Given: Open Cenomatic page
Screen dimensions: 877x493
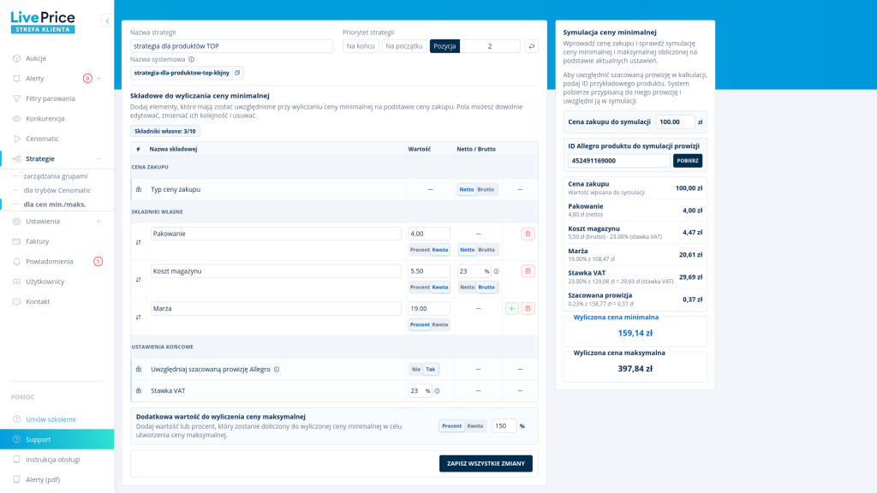Looking at the screenshot, I should tap(42, 139).
